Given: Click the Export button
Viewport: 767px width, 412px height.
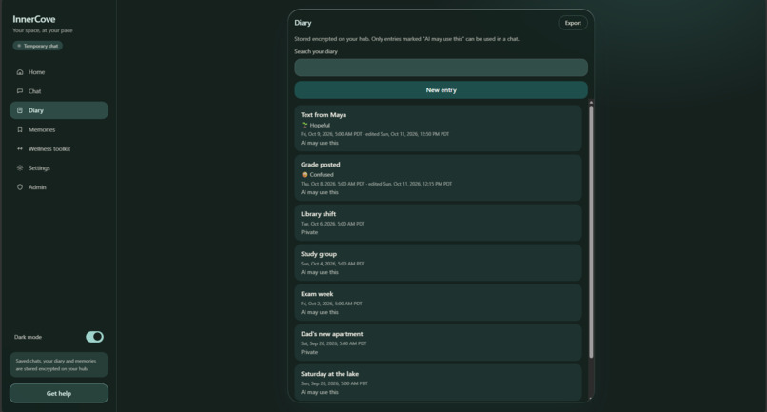Looking at the screenshot, I should click(x=573, y=23).
